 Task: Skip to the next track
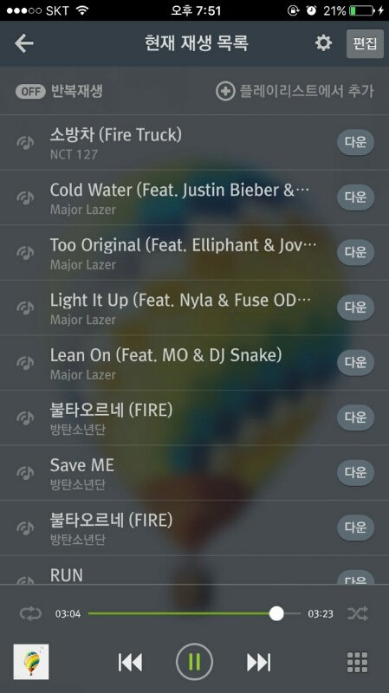click(x=258, y=662)
